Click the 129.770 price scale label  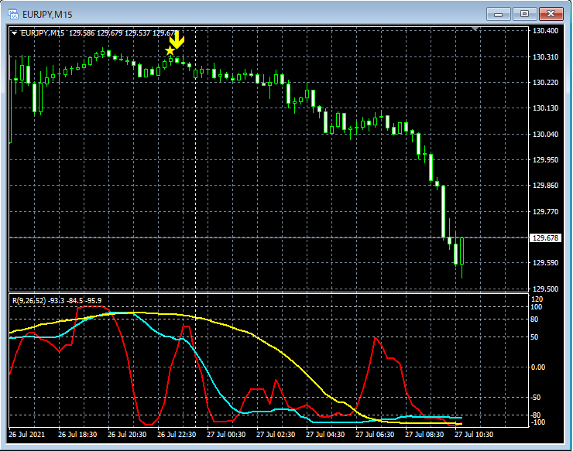pyautogui.click(x=546, y=211)
